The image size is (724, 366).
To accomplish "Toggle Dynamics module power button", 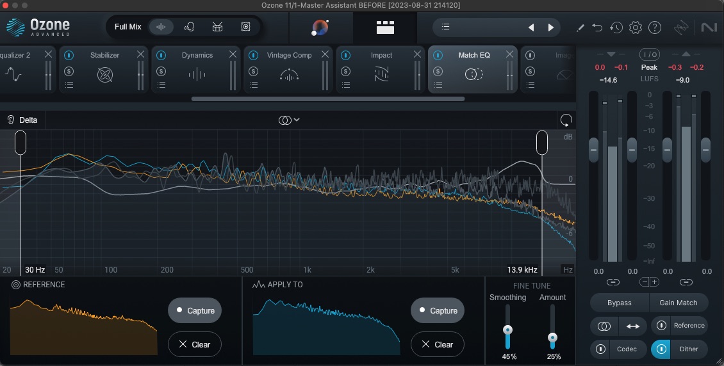I will pyautogui.click(x=161, y=55).
